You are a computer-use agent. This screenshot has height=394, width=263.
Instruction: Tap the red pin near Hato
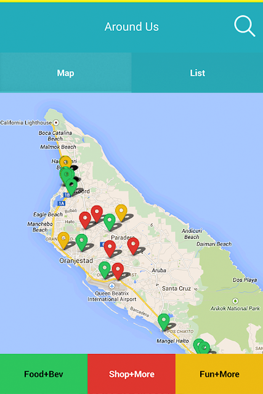[85, 220]
